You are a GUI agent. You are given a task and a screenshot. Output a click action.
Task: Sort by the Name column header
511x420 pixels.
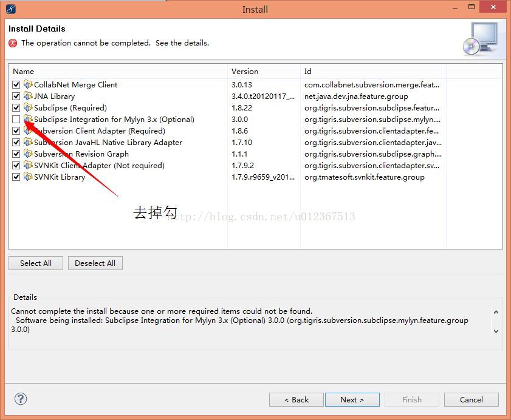[118, 71]
